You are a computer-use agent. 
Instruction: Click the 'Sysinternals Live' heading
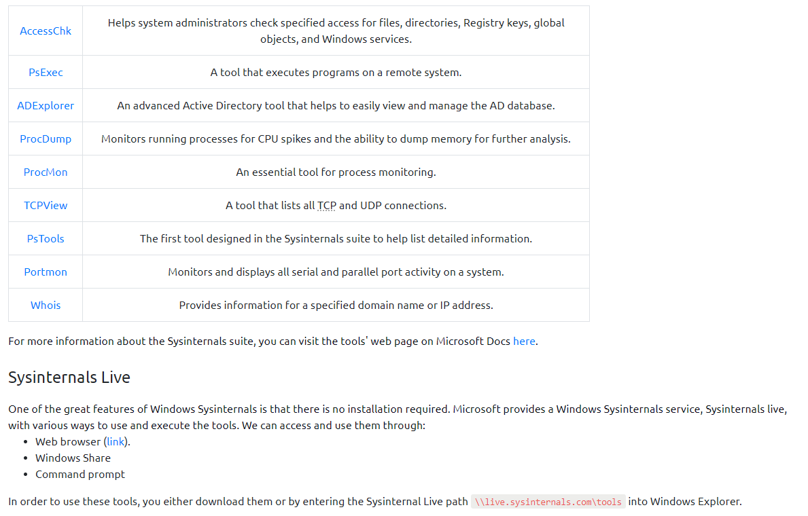pos(69,377)
